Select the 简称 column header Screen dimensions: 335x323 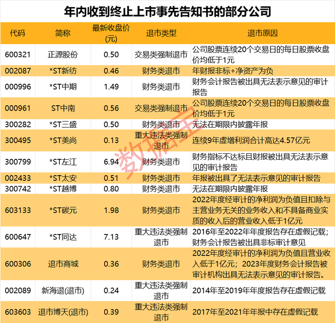[63, 33]
